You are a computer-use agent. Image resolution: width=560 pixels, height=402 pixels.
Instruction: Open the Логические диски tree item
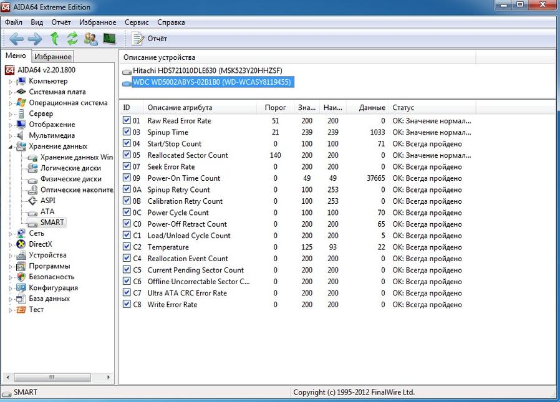[70, 168]
